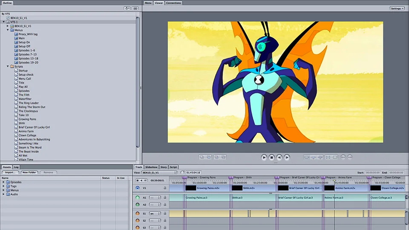Click the circular icon beside the 01:45:04:16 timecode
Screen dimensions: 409x230
pos(182,172)
